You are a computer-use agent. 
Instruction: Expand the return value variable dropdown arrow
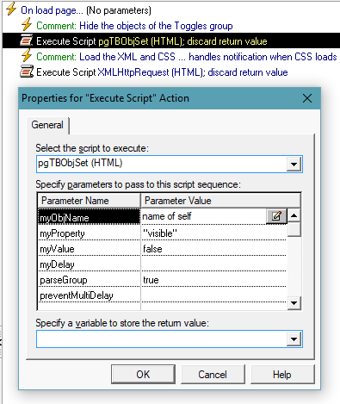pyautogui.click(x=294, y=339)
